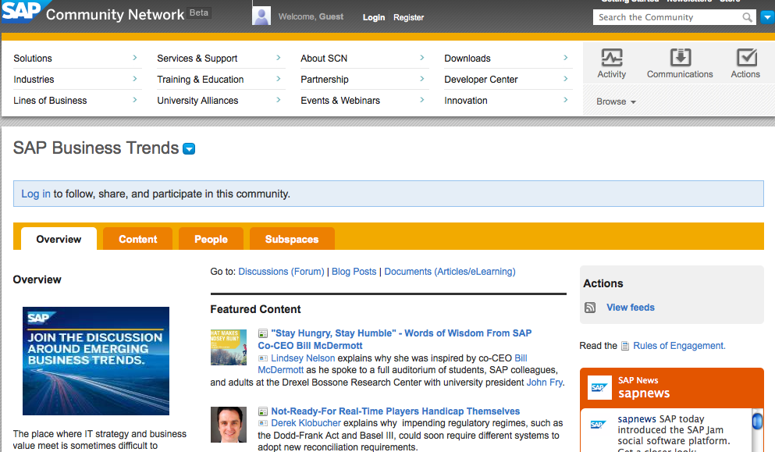Expand the Solutions menu chevron
Viewport: 775px width, 452px height.
[x=135, y=58]
